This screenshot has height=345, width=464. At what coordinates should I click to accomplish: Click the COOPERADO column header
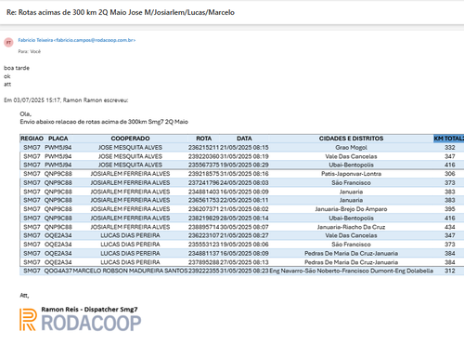click(x=130, y=139)
